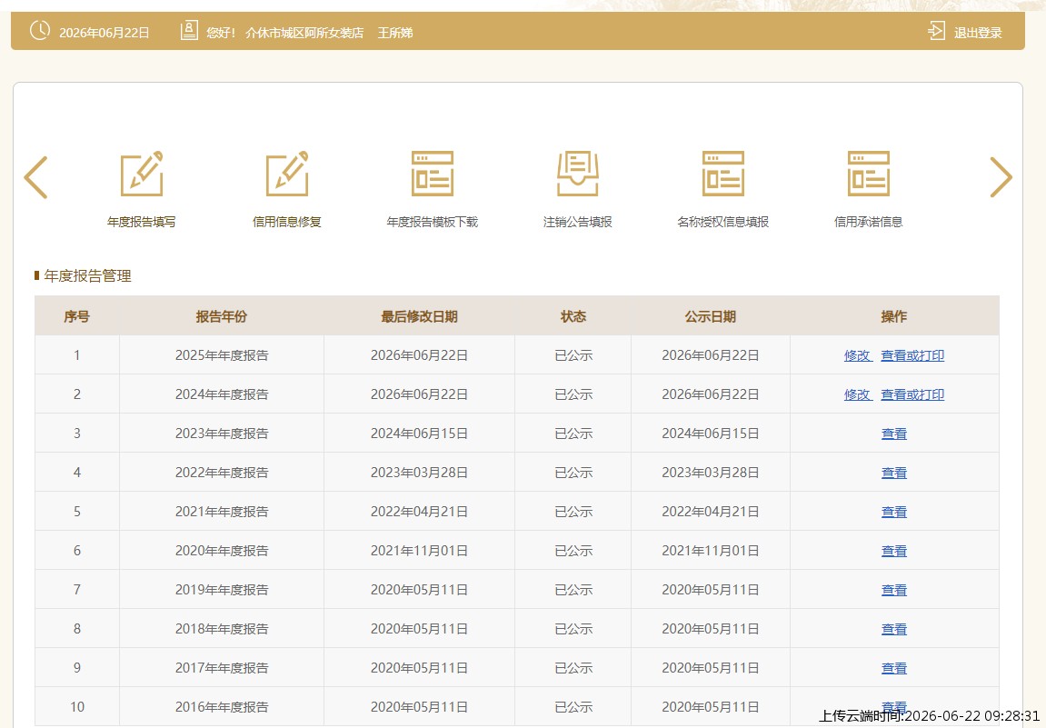This screenshot has height=728, width=1046.
Task: Click 查看 for the 2021年年度报告
Action: [x=894, y=512]
